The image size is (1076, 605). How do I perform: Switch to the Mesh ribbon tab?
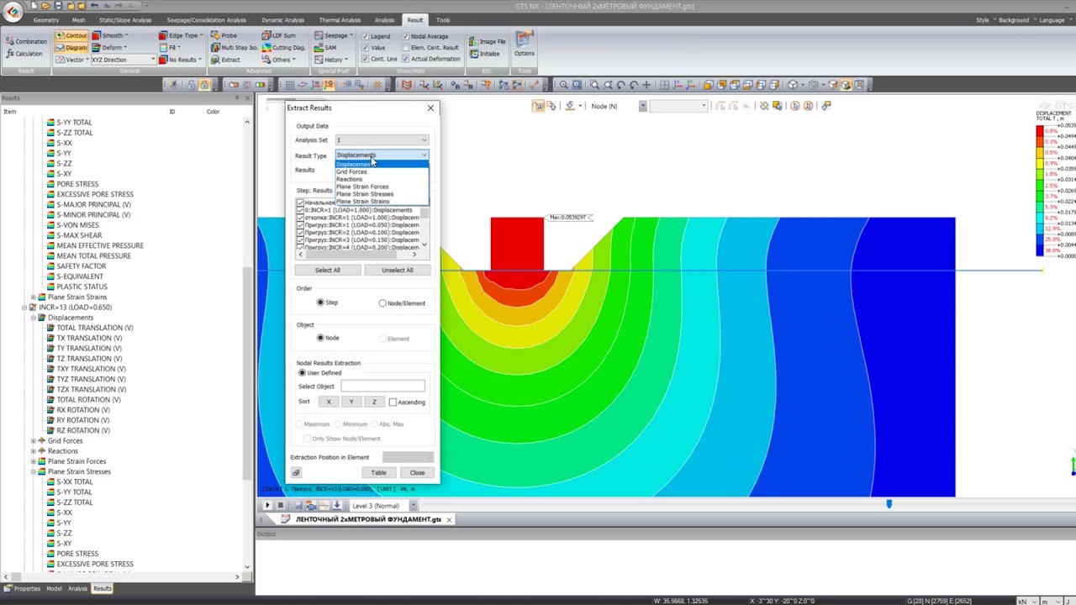pos(78,20)
